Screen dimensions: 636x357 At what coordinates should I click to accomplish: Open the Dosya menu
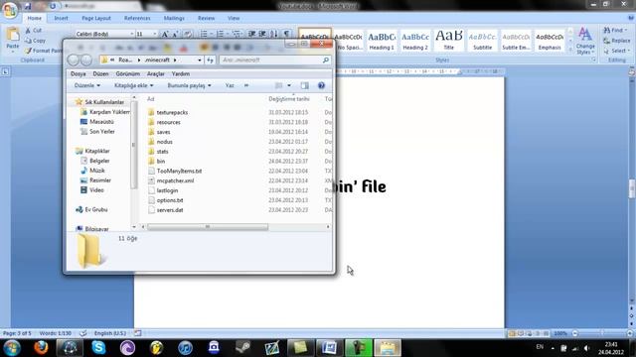pos(78,73)
